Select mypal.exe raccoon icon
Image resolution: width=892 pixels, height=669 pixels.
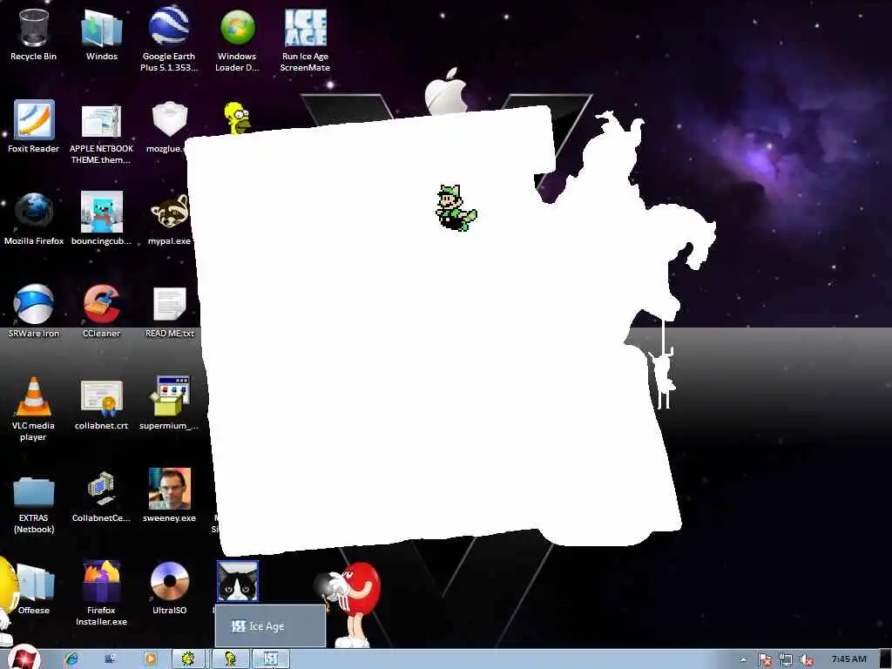coord(169,219)
